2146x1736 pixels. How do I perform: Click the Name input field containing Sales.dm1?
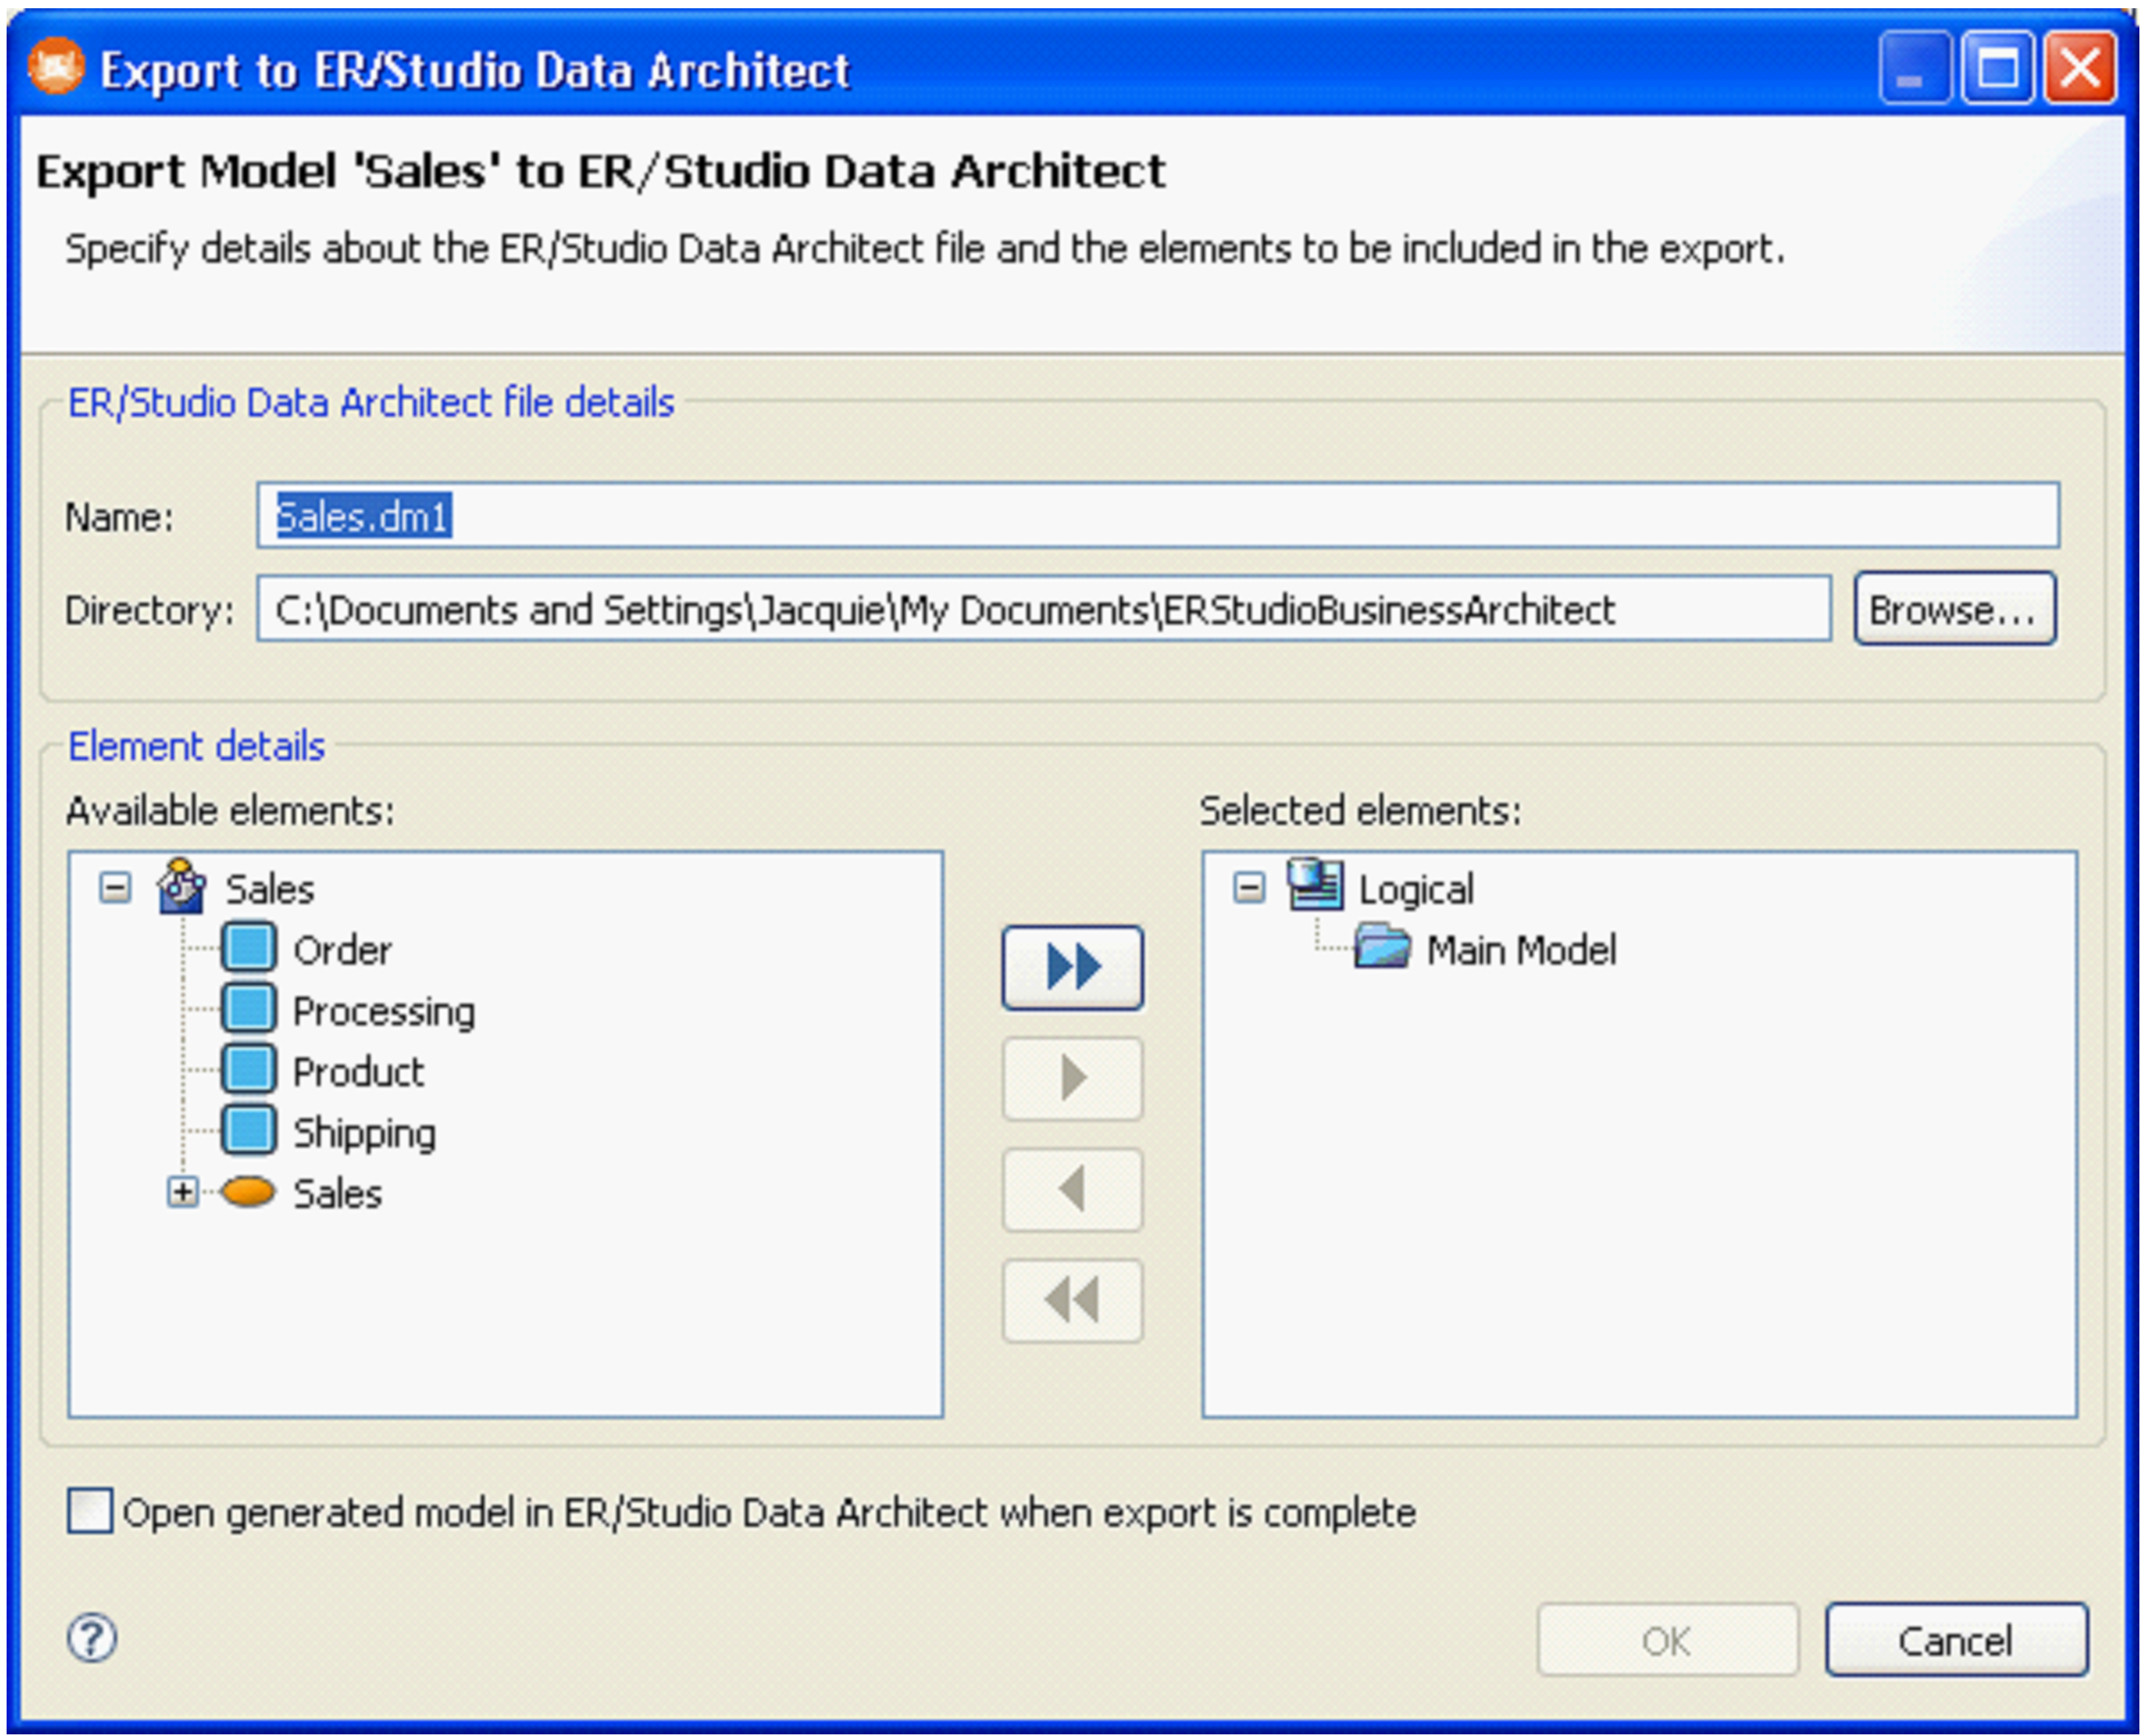click(1158, 515)
